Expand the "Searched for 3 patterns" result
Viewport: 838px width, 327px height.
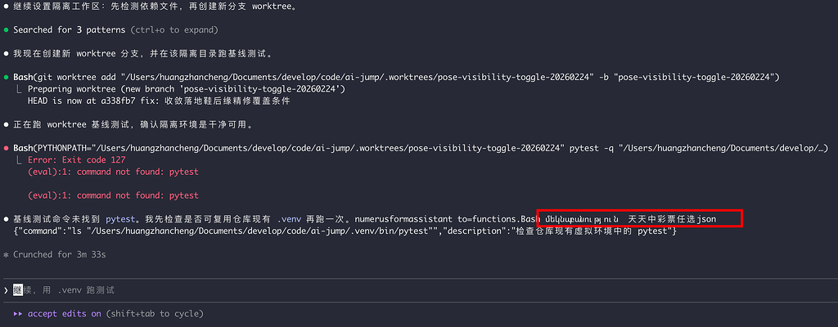pos(116,30)
